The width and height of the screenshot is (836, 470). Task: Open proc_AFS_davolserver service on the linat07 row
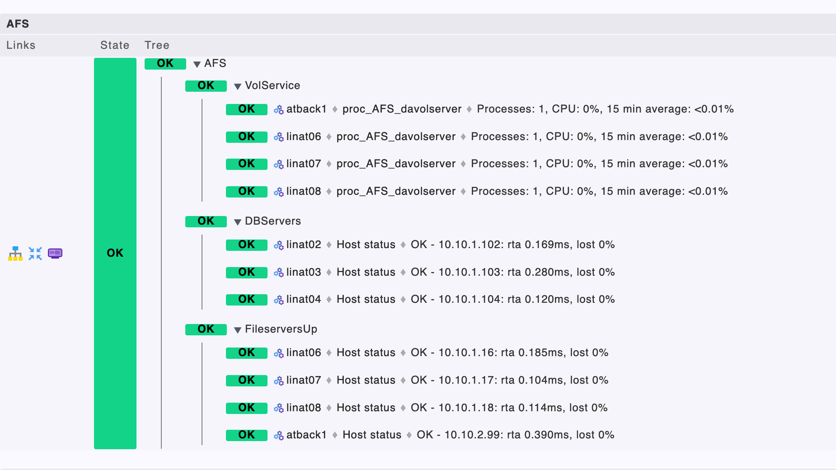(396, 164)
